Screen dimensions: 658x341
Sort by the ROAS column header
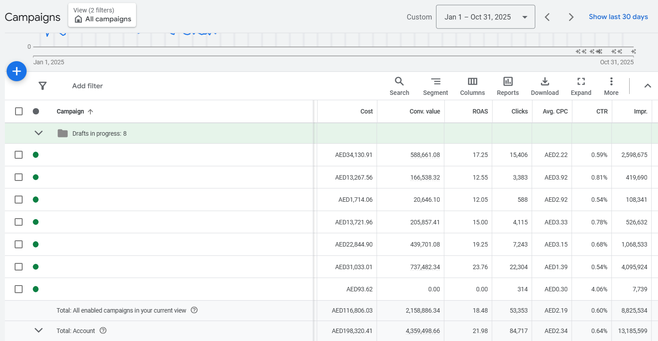click(x=480, y=111)
